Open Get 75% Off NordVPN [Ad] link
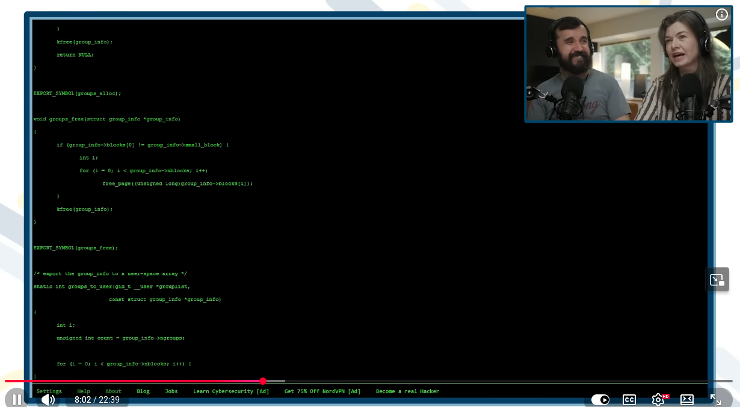Screen dimensions: 740x407 [x=322, y=391]
